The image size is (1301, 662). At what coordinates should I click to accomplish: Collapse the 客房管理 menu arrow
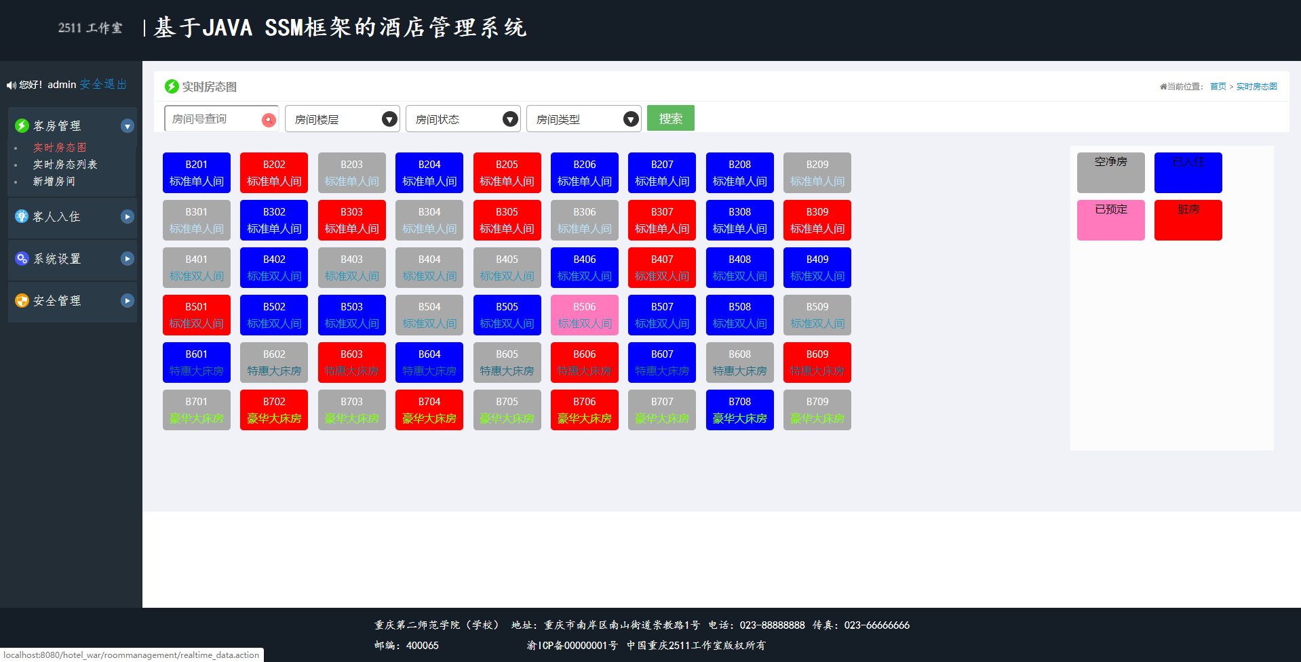pos(128,126)
